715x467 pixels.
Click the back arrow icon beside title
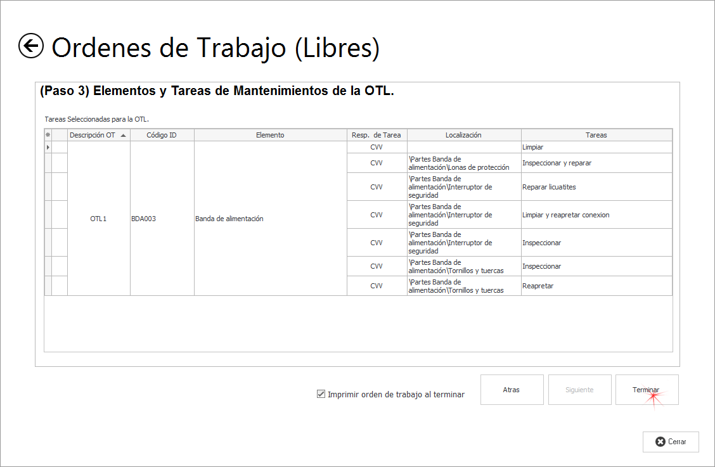[x=31, y=46]
